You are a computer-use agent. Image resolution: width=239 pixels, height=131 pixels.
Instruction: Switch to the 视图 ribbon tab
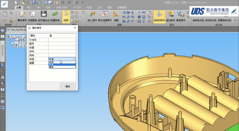pyautogui.click(x=109, y=7)
